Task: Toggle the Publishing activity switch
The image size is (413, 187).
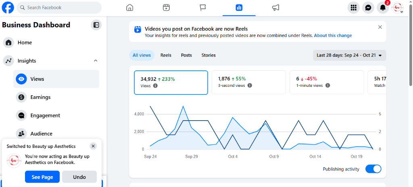Action: click(x=373, y=169)
